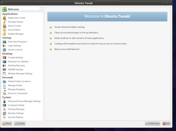This screenshot has height=131, width=176.
Task: Select Login Settings label
Action: [14, 46]
